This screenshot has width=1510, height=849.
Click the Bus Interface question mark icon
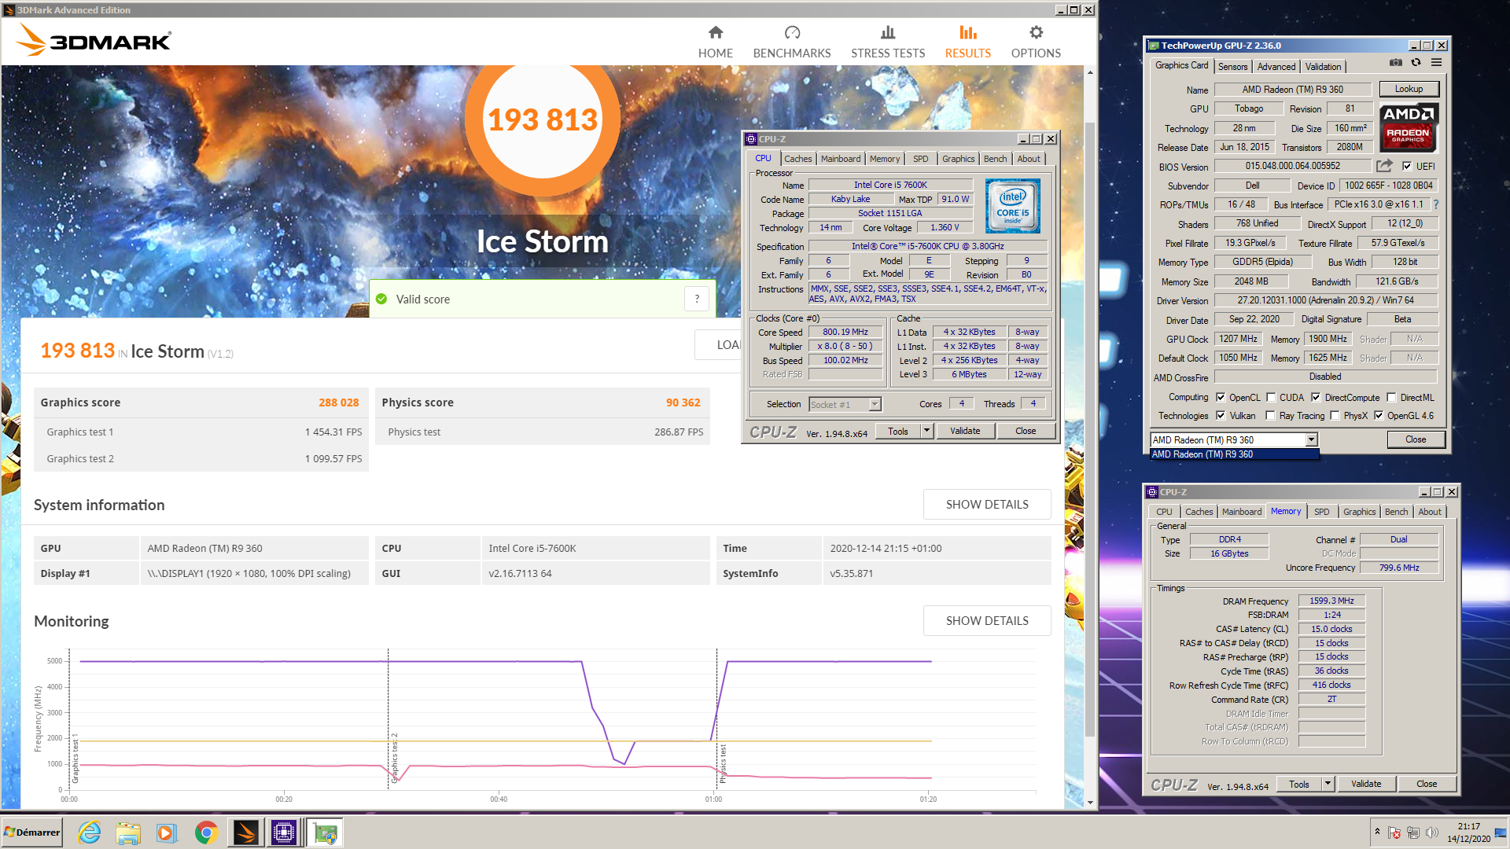[1435, 204]
